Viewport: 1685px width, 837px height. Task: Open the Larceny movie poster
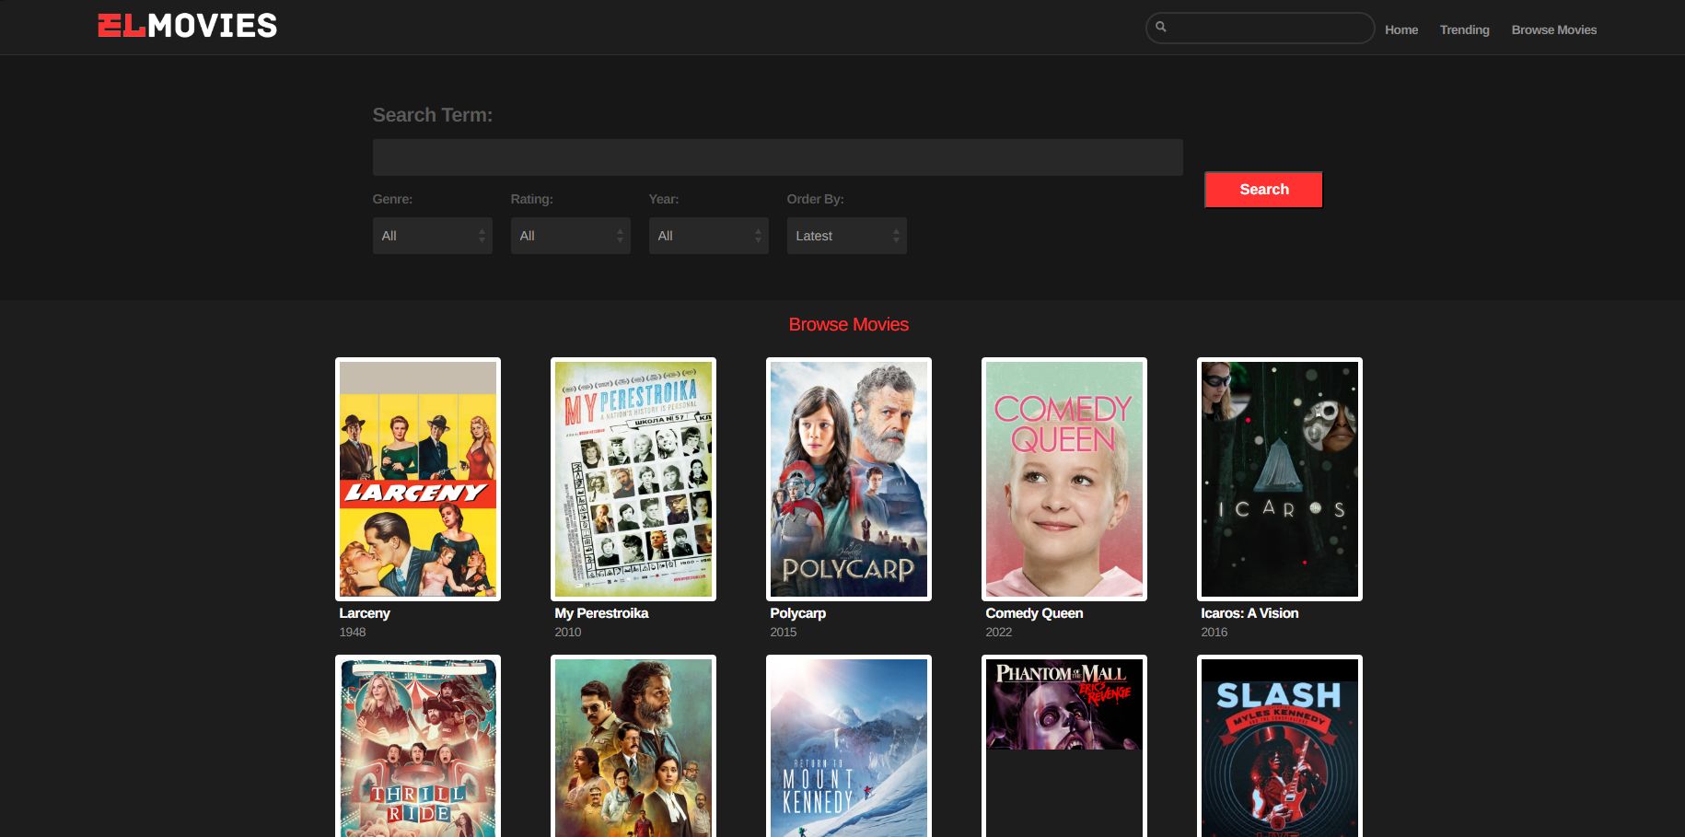(x=418, y=479)
